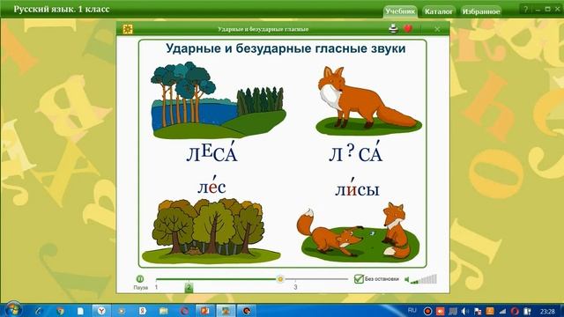Viewport: 564px width, 317px height.
Task: Click the yellow emblem icon in the lesson header
Action: [128, 29]
